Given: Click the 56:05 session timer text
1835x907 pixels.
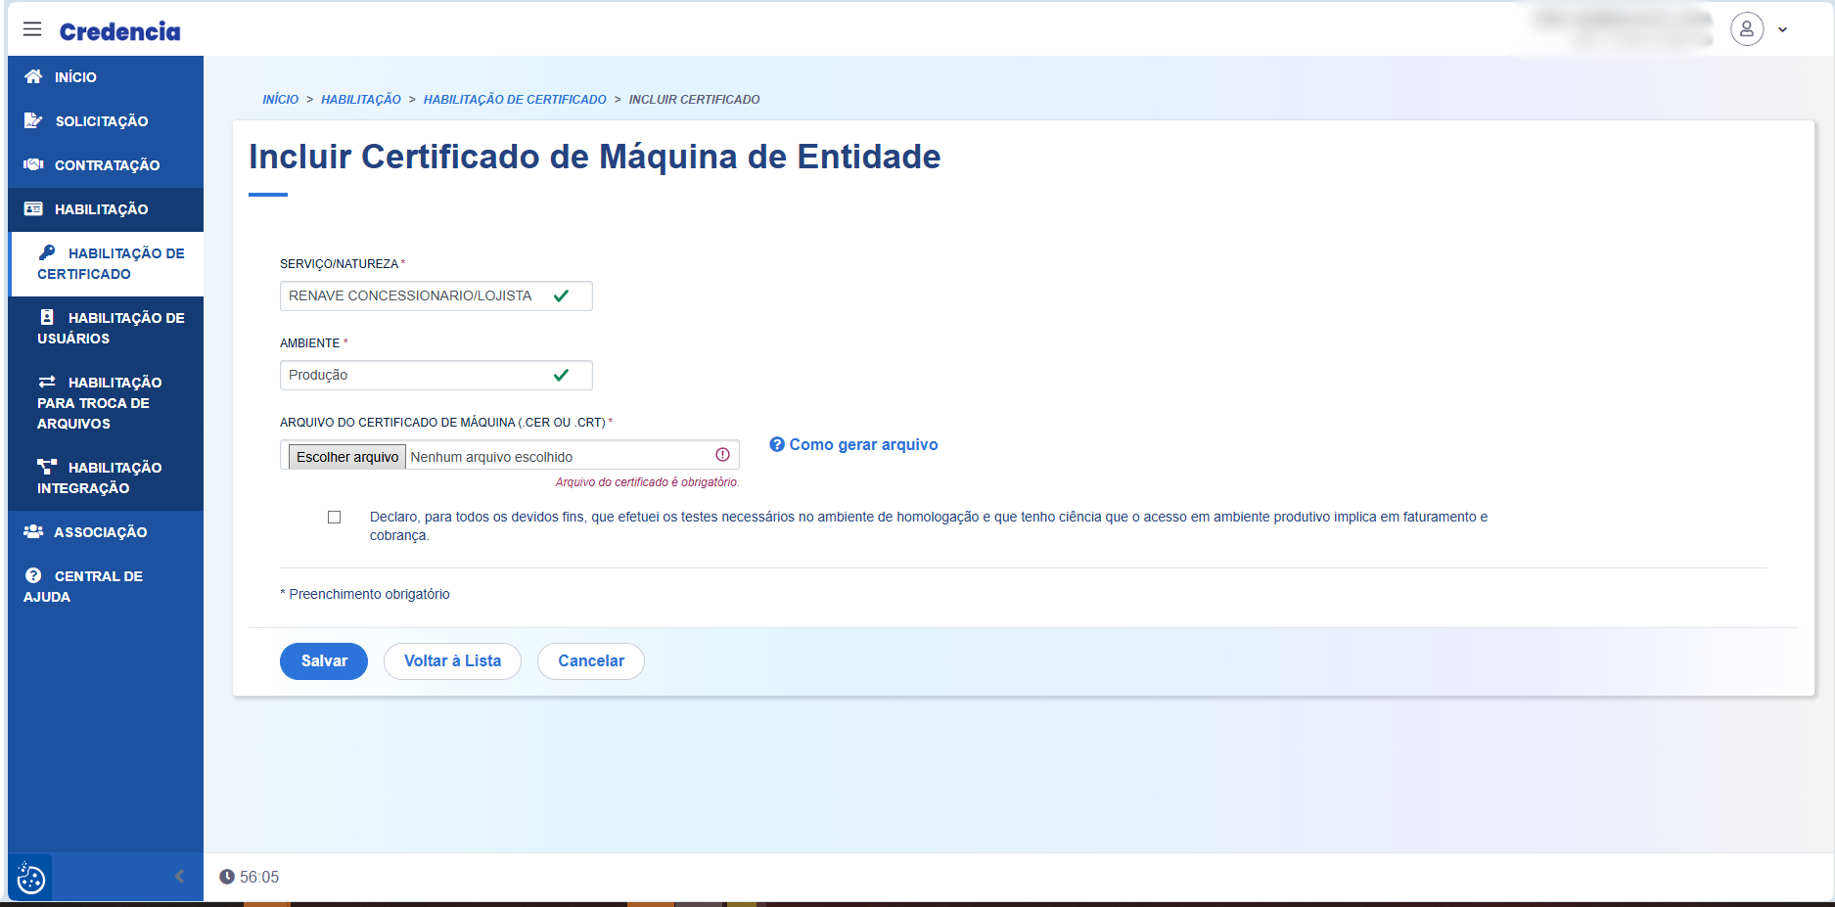Looking at the screenshot, I should pyautogui.click(x=259, y=877).
